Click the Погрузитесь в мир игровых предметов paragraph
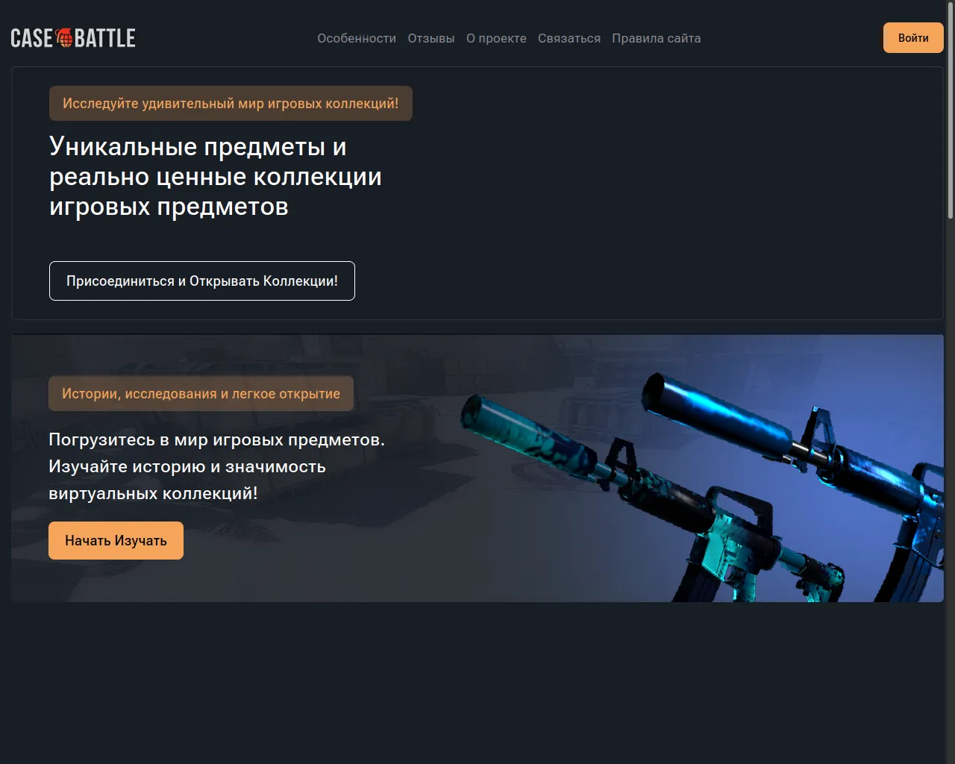 (x=217, y=466)
